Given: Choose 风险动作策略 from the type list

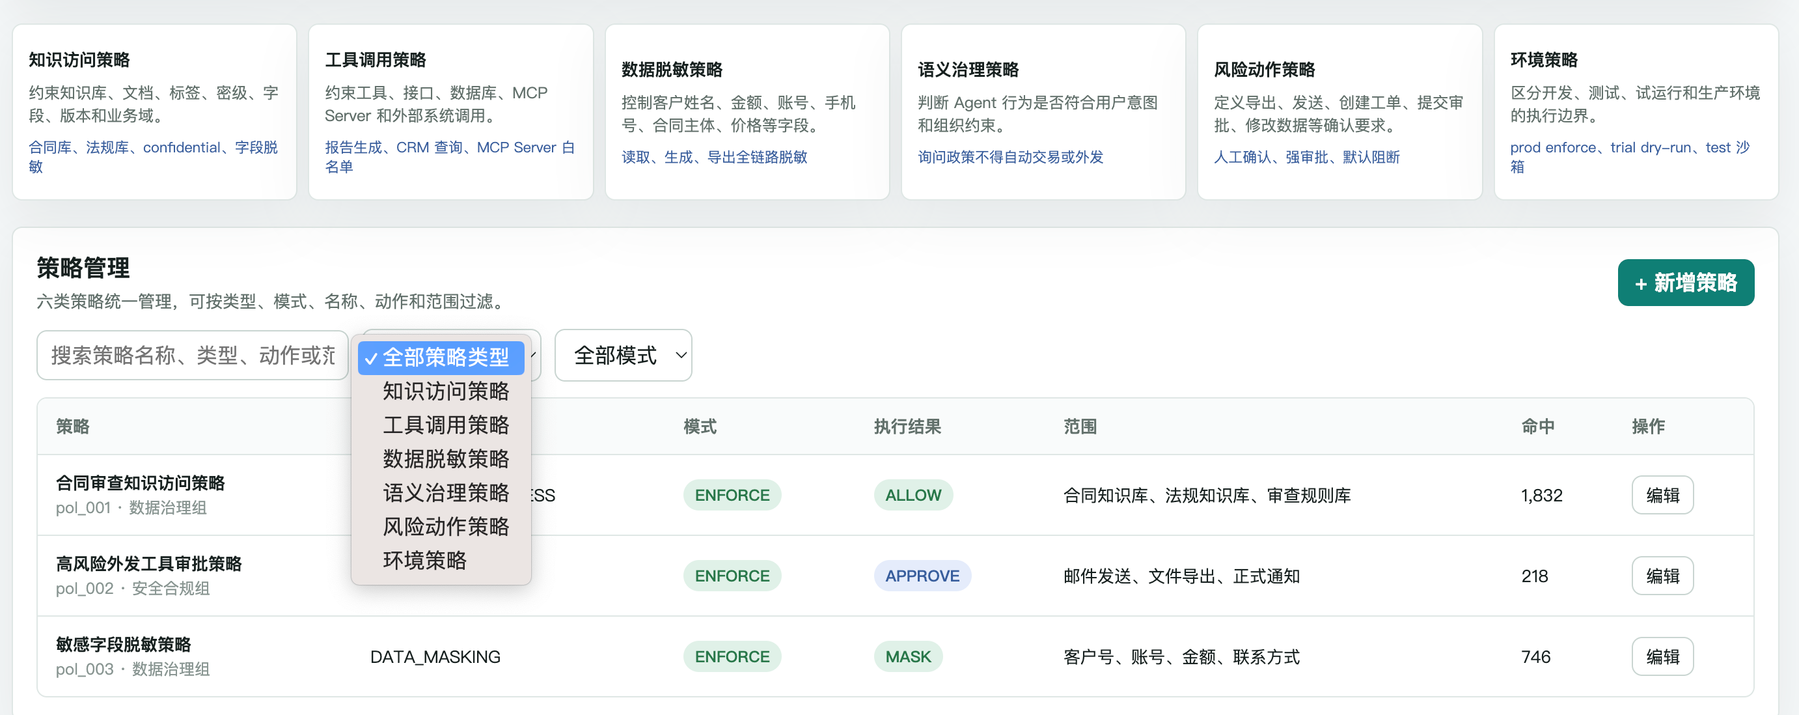Looking at the screenshot, I should (441, 526).
